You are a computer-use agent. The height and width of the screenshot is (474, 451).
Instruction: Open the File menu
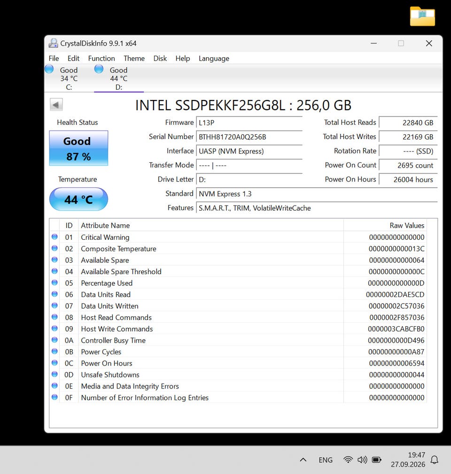pyautogui.click(x=54, y=58)
